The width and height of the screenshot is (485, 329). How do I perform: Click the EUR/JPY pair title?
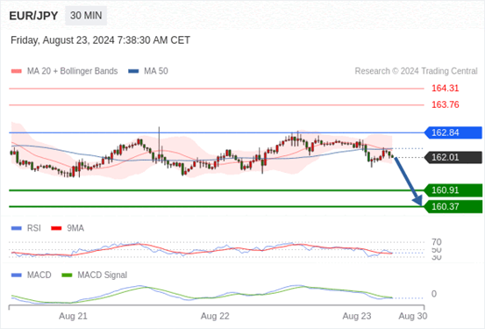point(33,16)
